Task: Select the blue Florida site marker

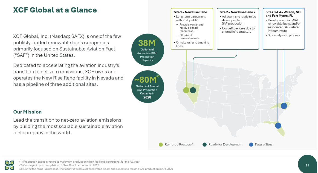Action: pyautogui.click(x=278, y=126)
